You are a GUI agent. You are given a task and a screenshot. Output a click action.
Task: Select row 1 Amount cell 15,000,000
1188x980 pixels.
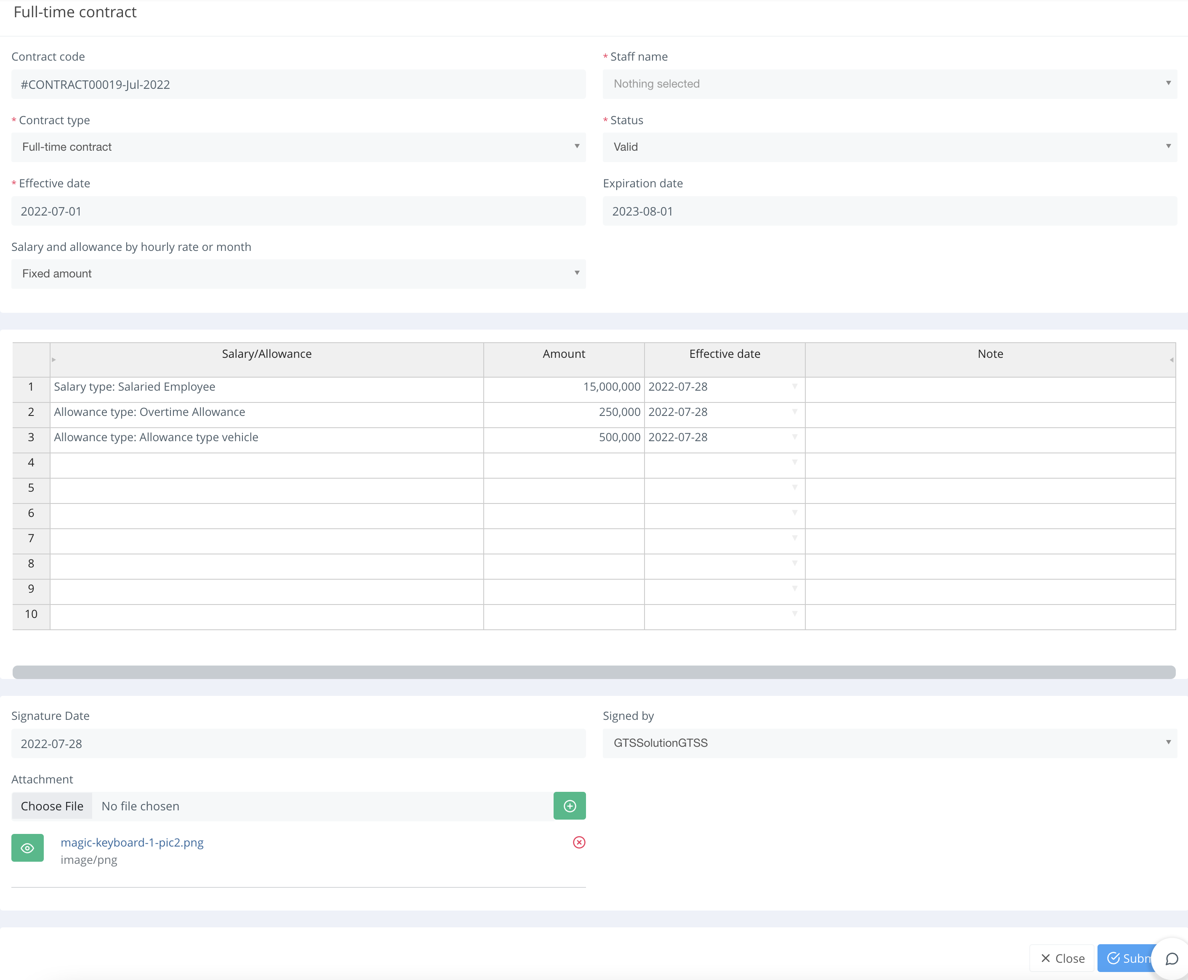(564, 387)
